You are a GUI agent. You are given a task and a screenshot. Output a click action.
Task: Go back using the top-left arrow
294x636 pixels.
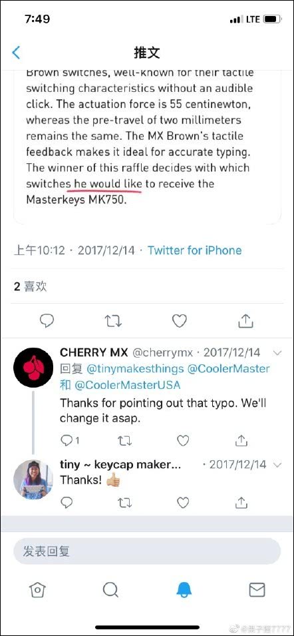[16, 53]
